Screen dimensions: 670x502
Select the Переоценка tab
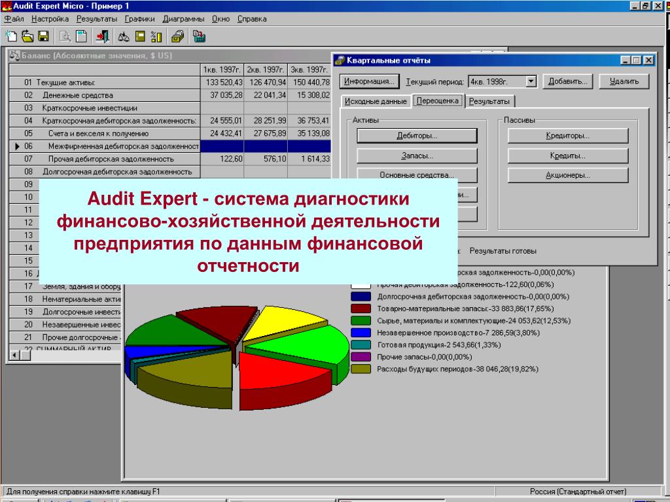click(438, 101)
